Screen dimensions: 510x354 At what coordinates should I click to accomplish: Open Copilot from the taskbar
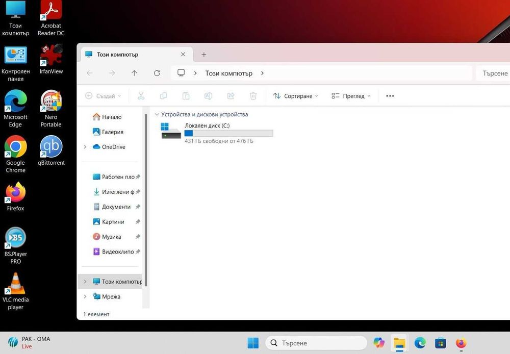(378, 343)
